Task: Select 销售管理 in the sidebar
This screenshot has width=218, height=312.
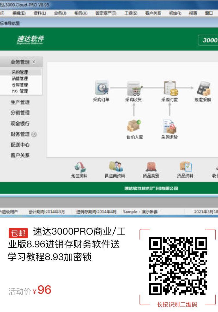Action: click(20, 79)
